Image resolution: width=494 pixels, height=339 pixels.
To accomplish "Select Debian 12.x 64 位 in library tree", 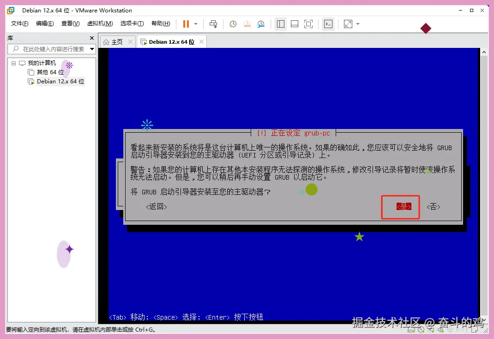I will (x=60, y=82).
